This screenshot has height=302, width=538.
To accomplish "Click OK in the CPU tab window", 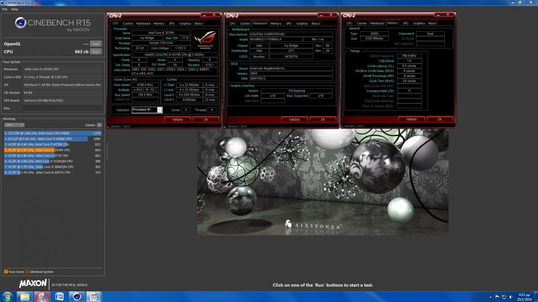I will pyautogui.click(x=206, y=119).
